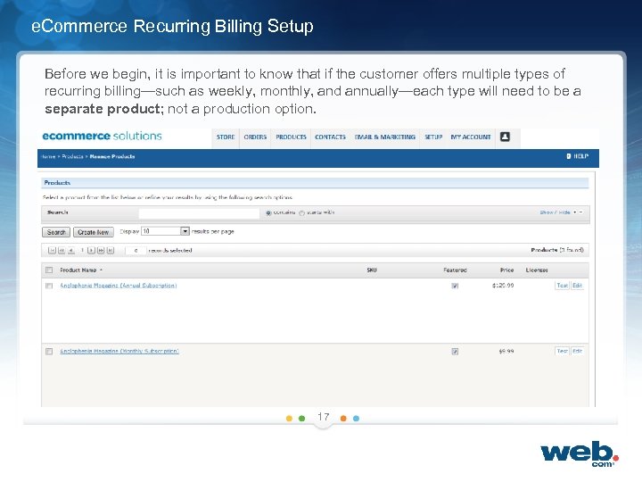Click into the product search text field
The height and width of the screenshot is (482, 642).
tap(199, 213)
